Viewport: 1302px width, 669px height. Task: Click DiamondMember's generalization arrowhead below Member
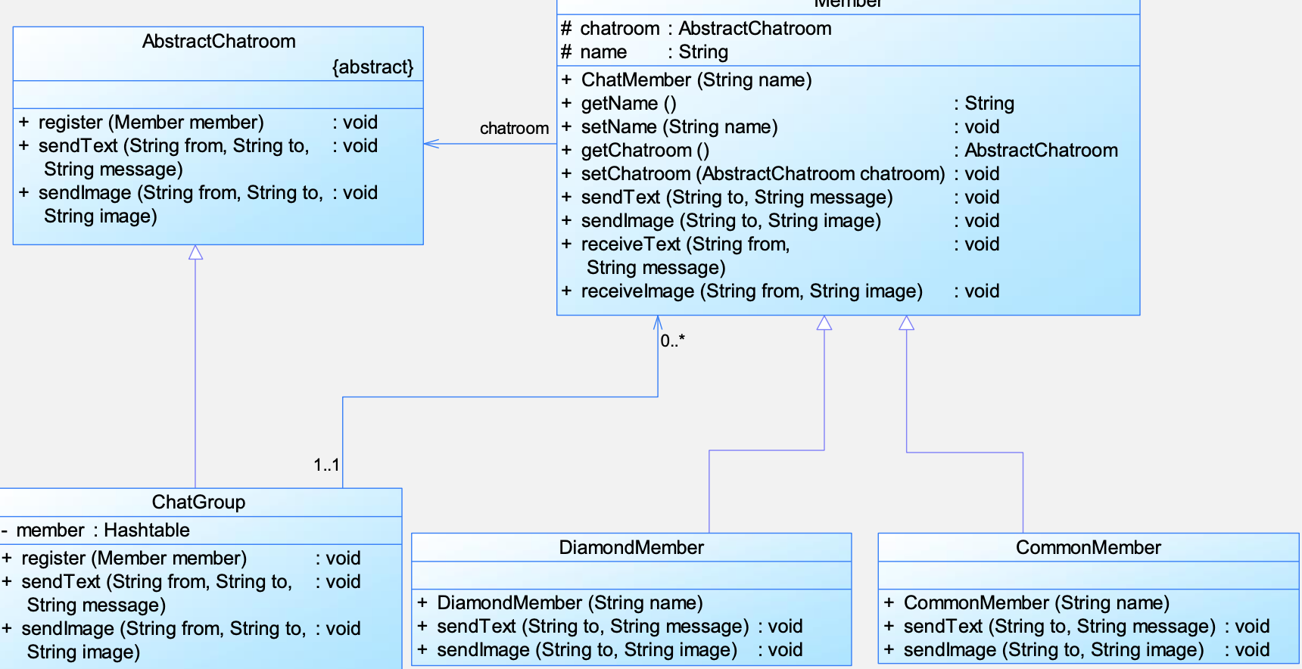click(x=824, y=323)
